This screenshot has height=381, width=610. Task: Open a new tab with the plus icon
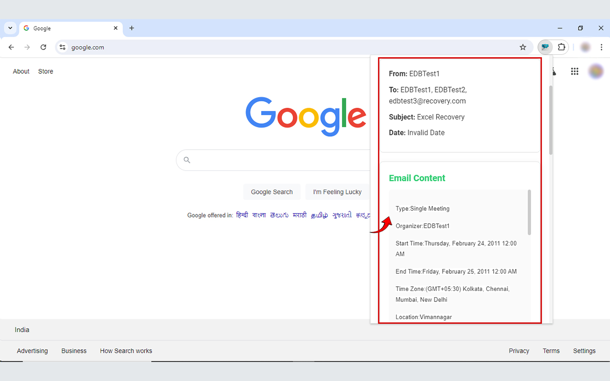point(132,28)
